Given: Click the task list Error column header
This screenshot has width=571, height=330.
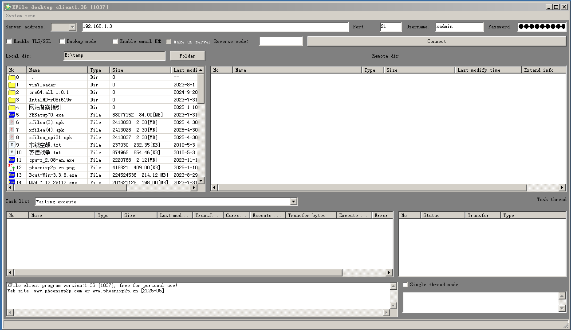Looking at the screenshot, I should (382, 215).
